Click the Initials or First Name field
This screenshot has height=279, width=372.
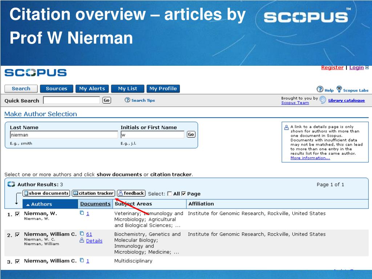pyautogui.click(x=152, y=135)
